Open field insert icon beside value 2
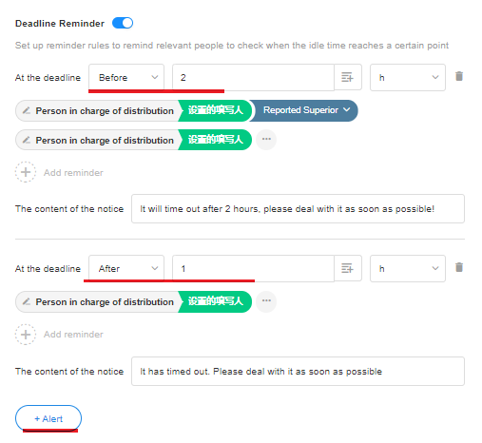Image resolution: width=482 pixels, height=443 pixels. pyautogui.click(x=348, y=77)
